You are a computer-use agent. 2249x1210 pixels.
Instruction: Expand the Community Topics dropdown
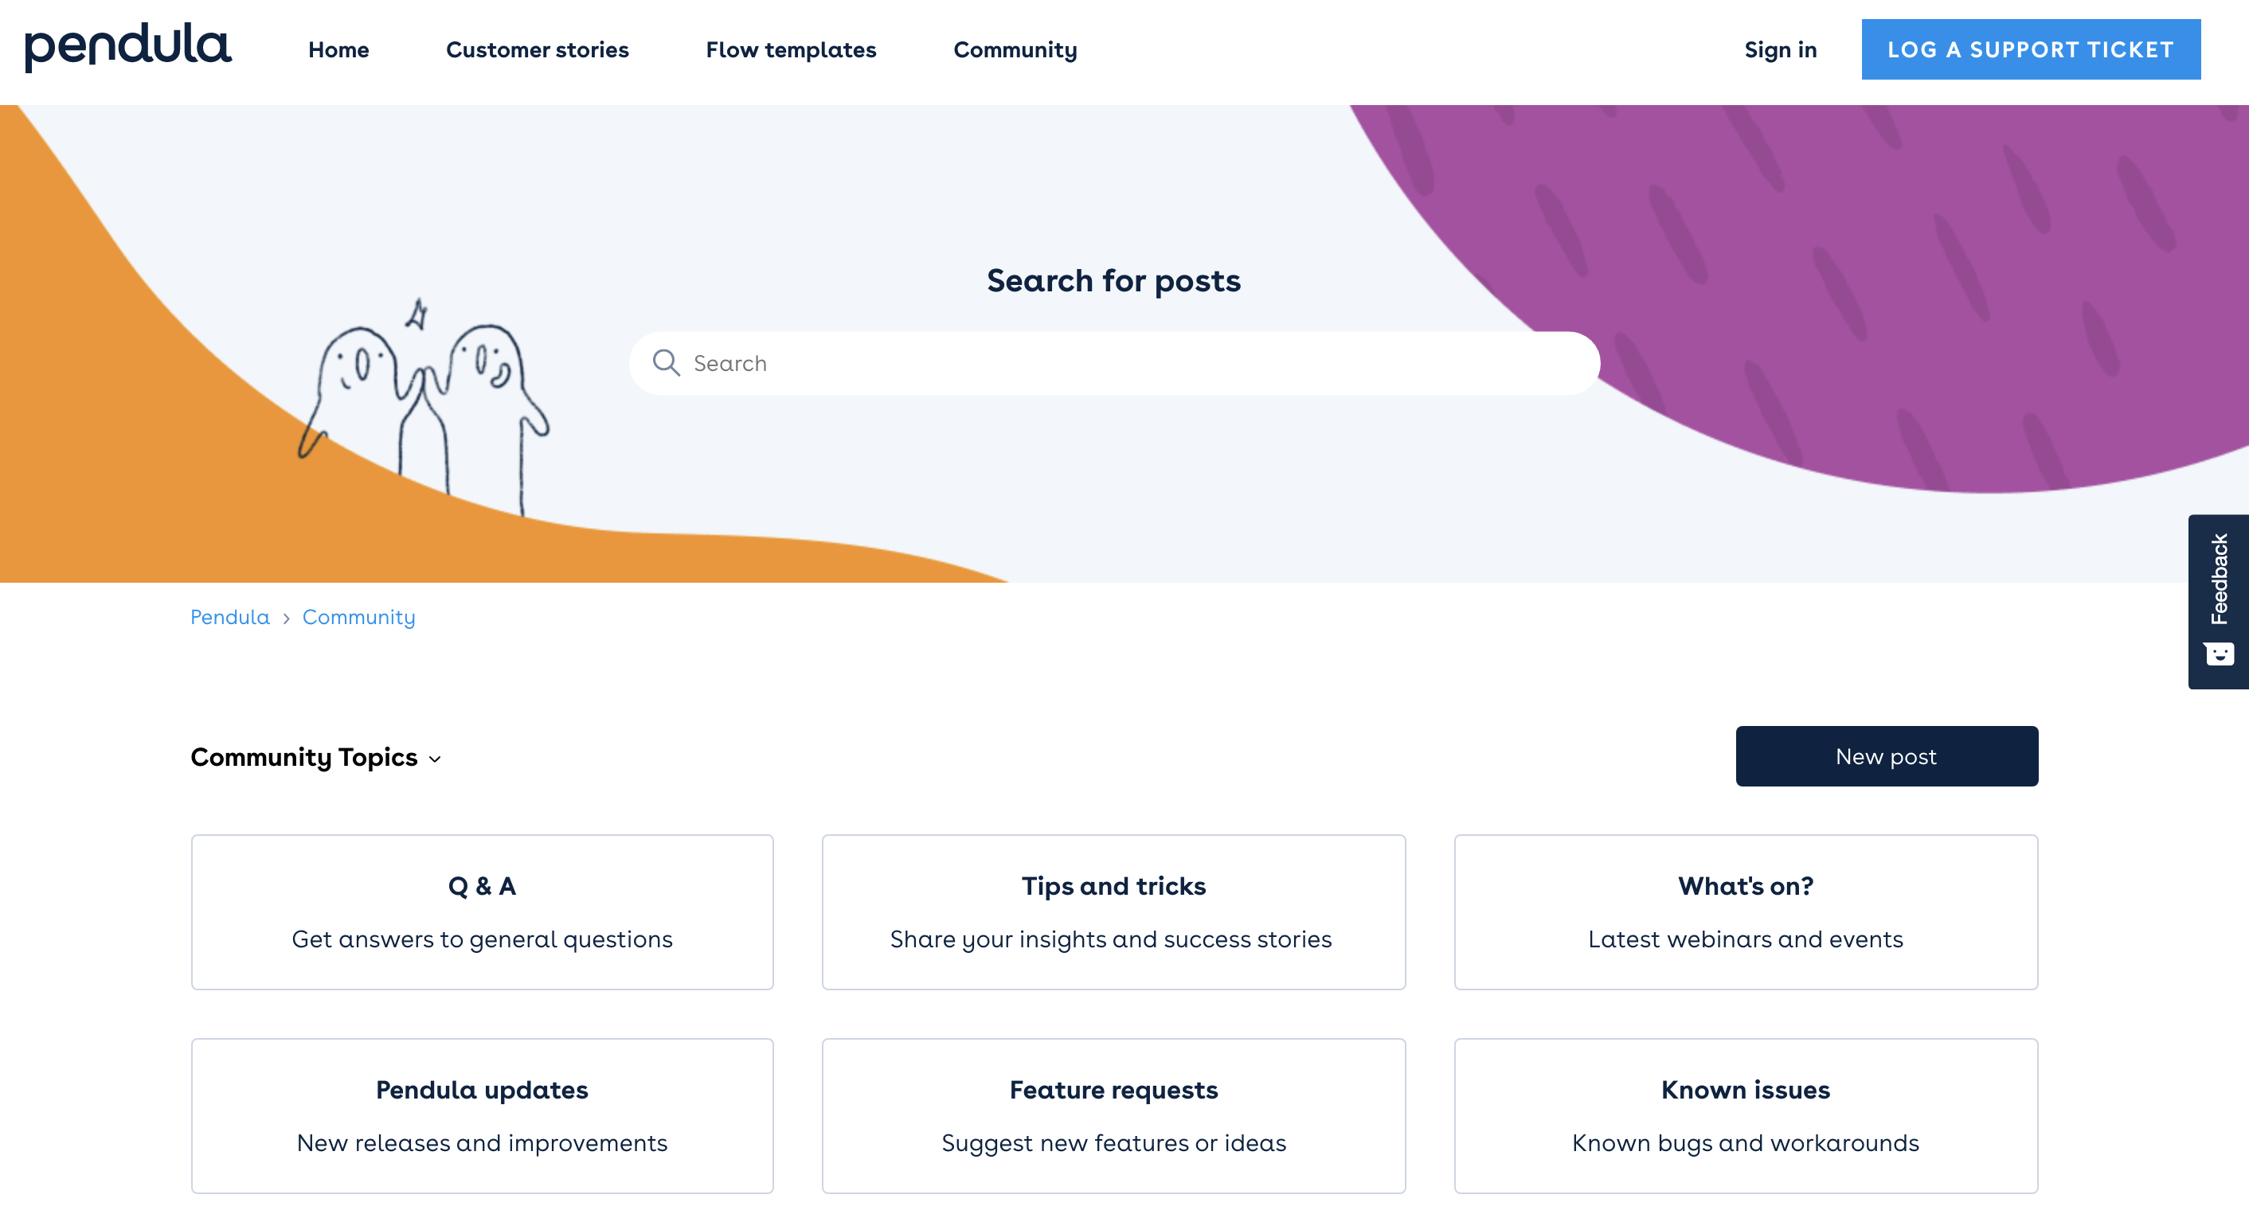(316, 757)
